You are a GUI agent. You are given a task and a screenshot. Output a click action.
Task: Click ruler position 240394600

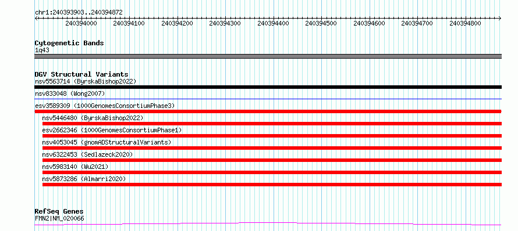tap(370, 24)
